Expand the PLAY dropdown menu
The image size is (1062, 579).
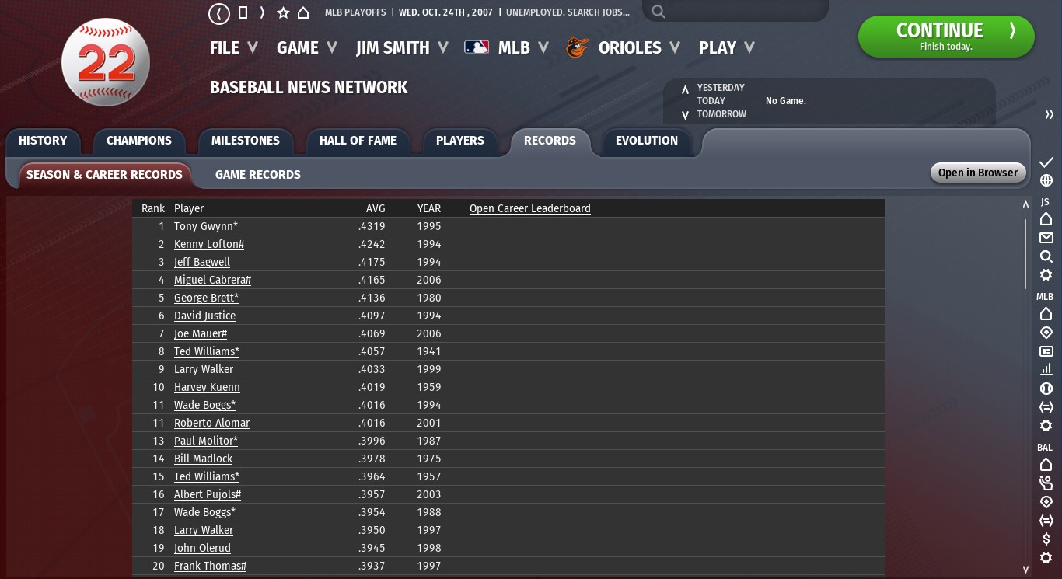tap(726, 48)
